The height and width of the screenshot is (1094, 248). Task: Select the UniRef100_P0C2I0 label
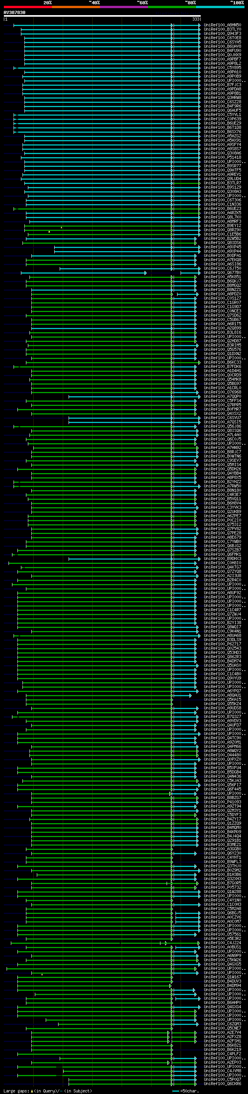[222, 520]
